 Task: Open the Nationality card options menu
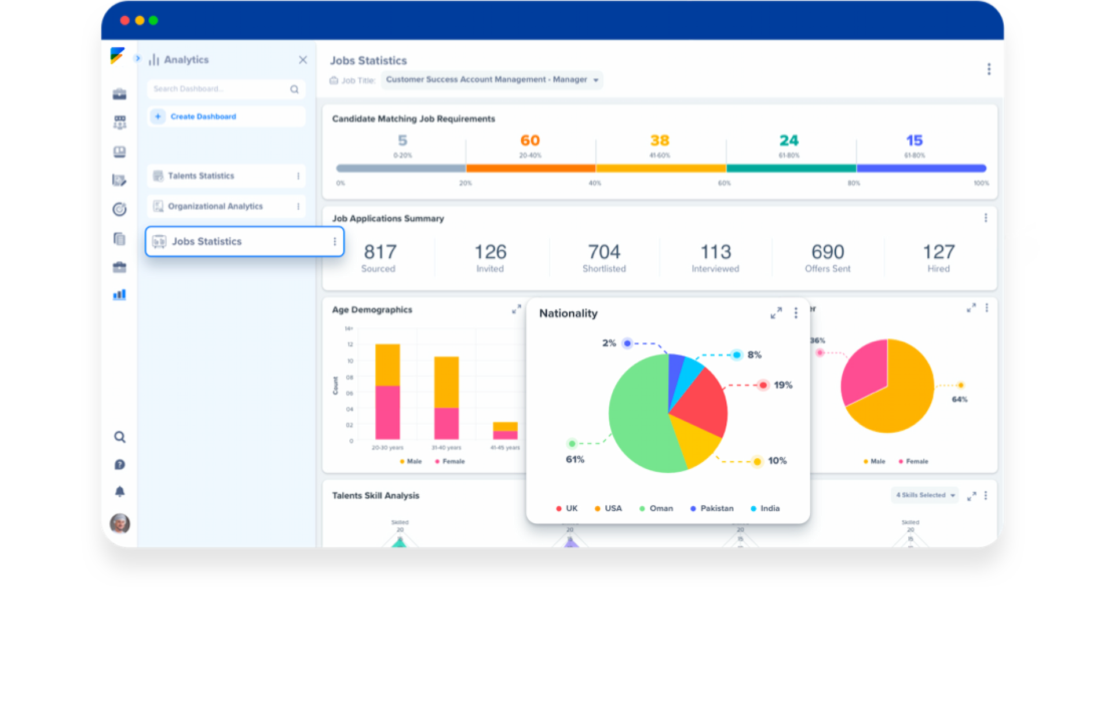pyautogui.click(x=796, y=313)
